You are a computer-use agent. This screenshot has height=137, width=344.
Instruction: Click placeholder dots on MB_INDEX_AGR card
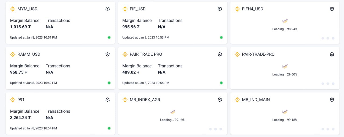216,129
